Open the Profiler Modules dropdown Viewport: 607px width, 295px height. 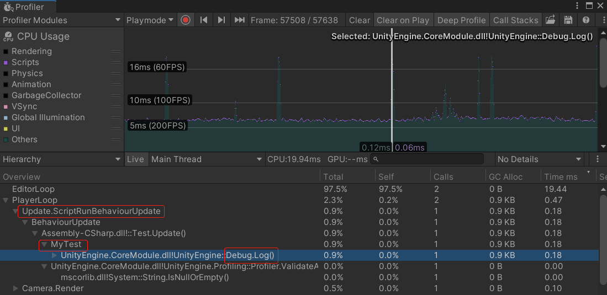coord(61,20)
